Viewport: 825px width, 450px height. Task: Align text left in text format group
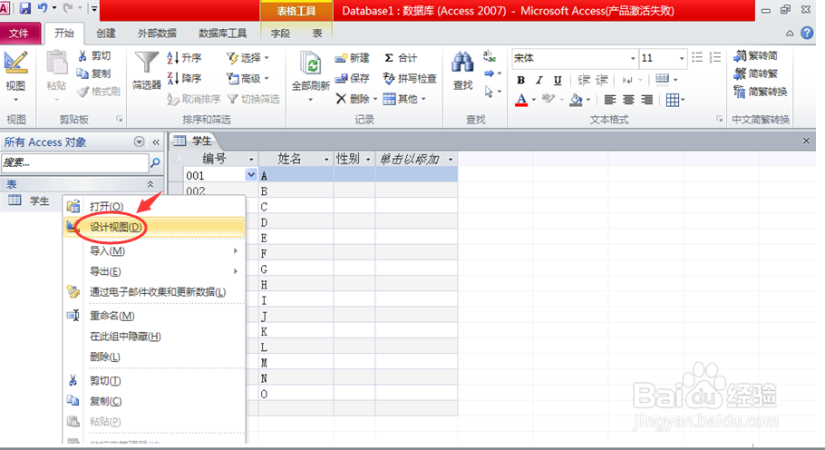pos(610,100)
